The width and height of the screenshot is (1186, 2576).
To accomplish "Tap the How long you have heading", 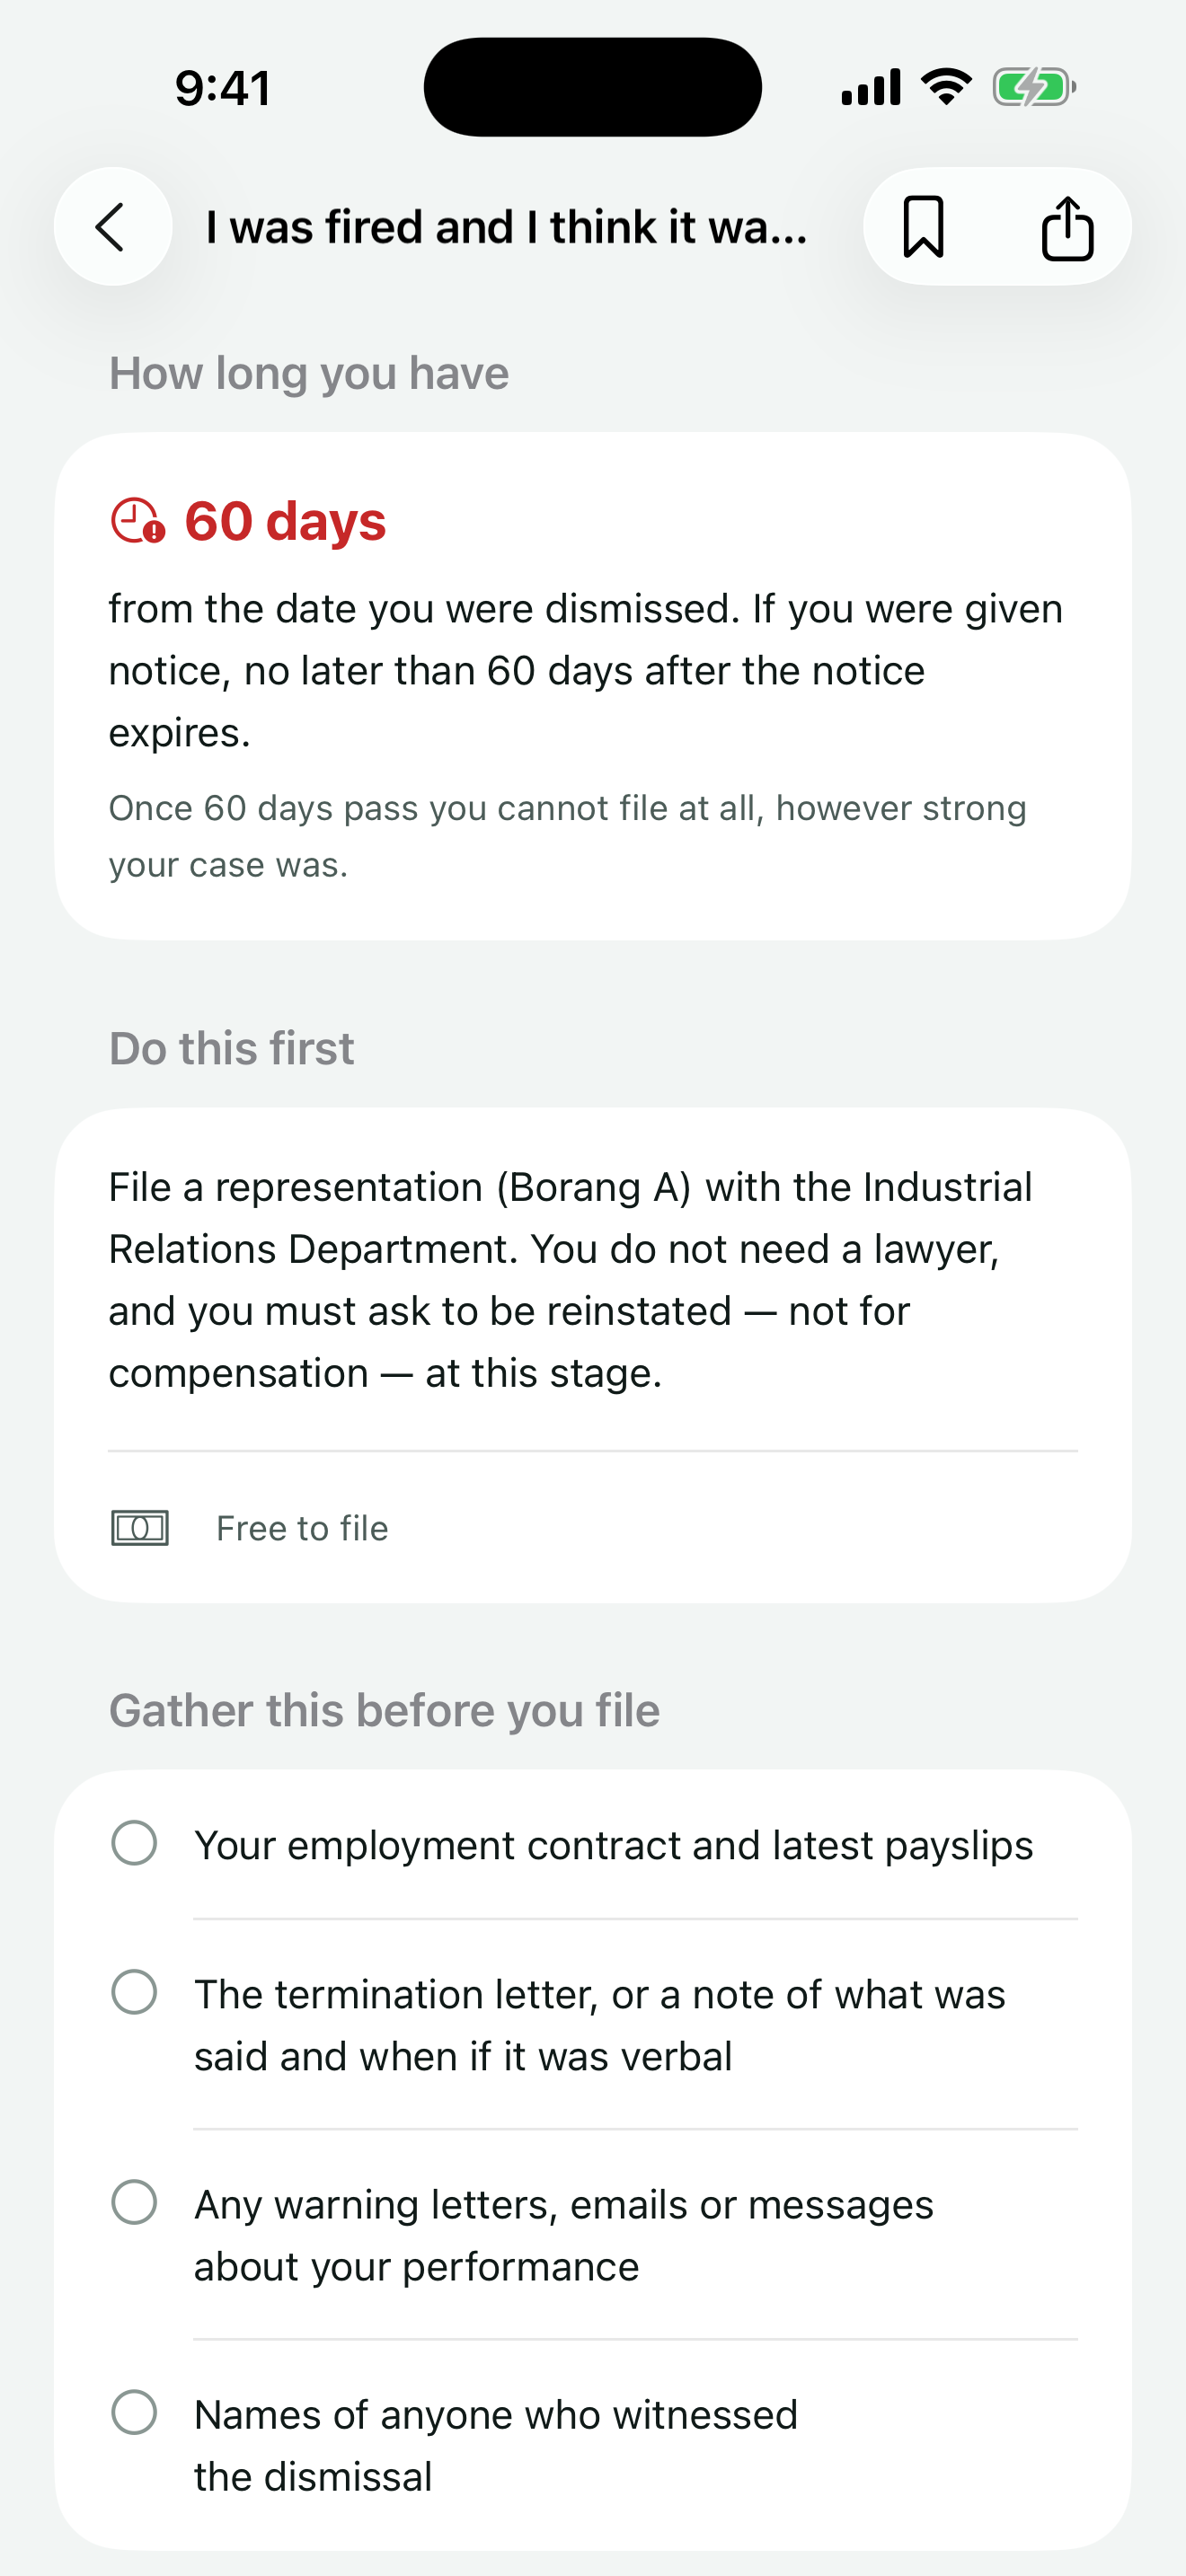I will 309,374.
